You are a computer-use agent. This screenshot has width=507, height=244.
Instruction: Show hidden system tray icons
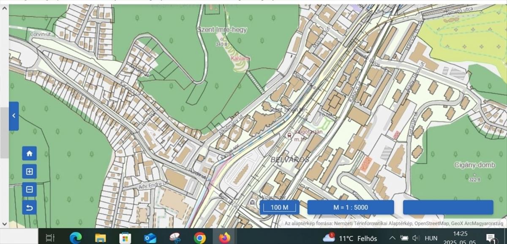[x=392, y=238]
